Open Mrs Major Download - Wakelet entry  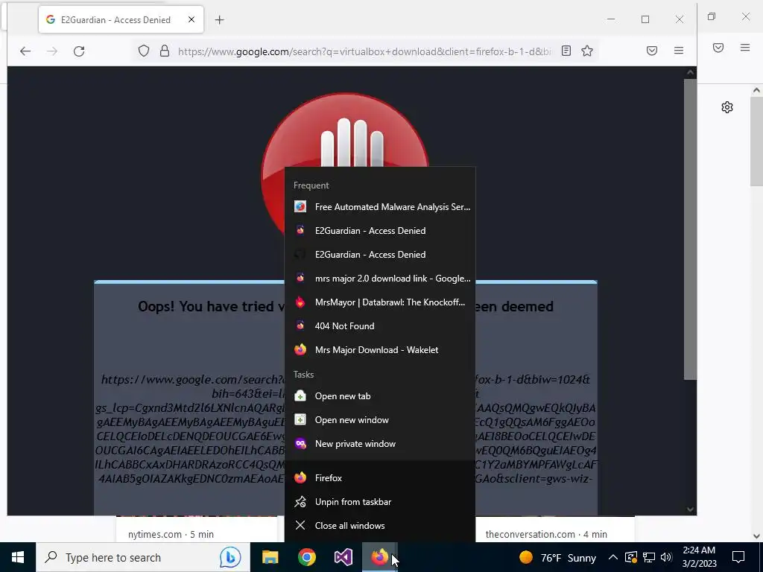pos(380,350)
